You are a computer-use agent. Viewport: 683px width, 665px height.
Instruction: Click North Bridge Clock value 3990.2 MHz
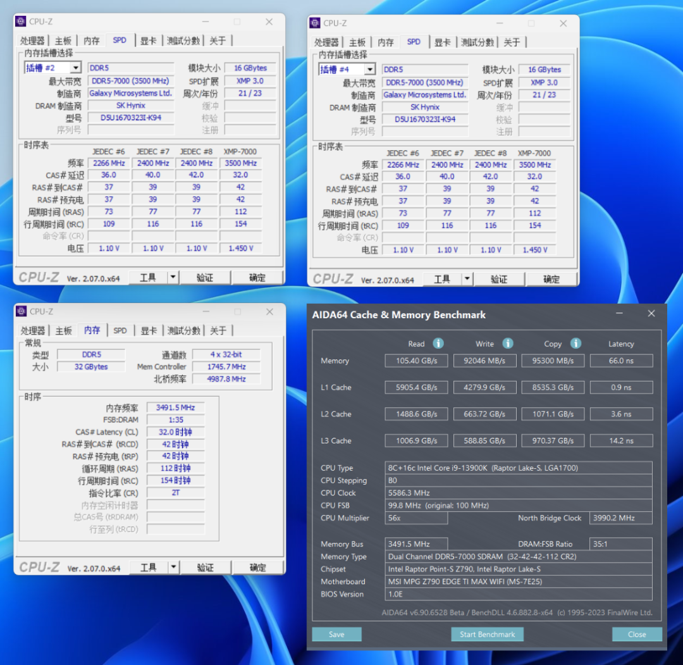pyautogui.click(x=621, y=518)
